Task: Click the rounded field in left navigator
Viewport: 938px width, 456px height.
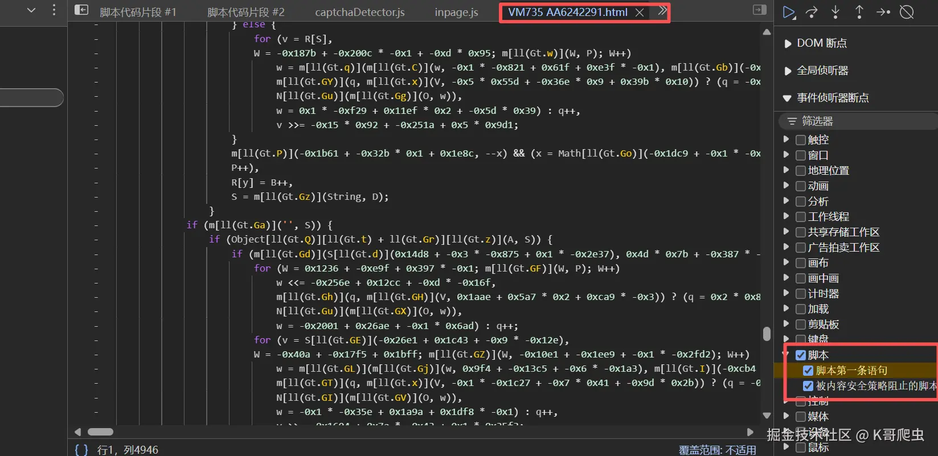Action: coord(31,97)
